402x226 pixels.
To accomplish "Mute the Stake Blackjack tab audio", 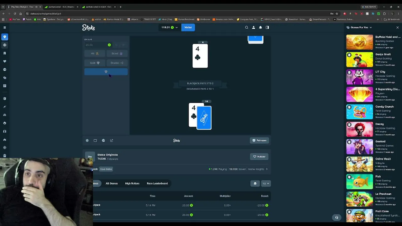I will coord(36,7).
